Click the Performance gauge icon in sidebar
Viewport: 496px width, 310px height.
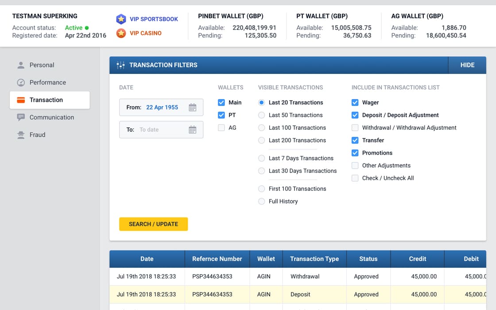[21, 82]
